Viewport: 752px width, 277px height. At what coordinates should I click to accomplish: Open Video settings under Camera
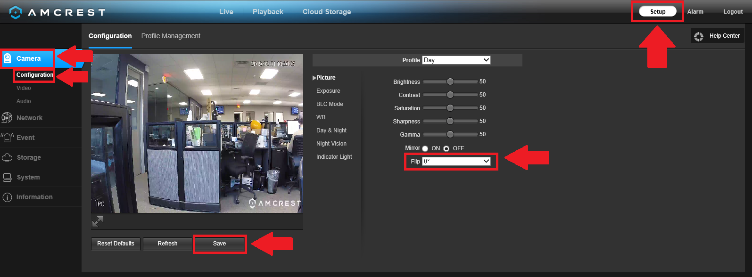click(x=24, y=88)
